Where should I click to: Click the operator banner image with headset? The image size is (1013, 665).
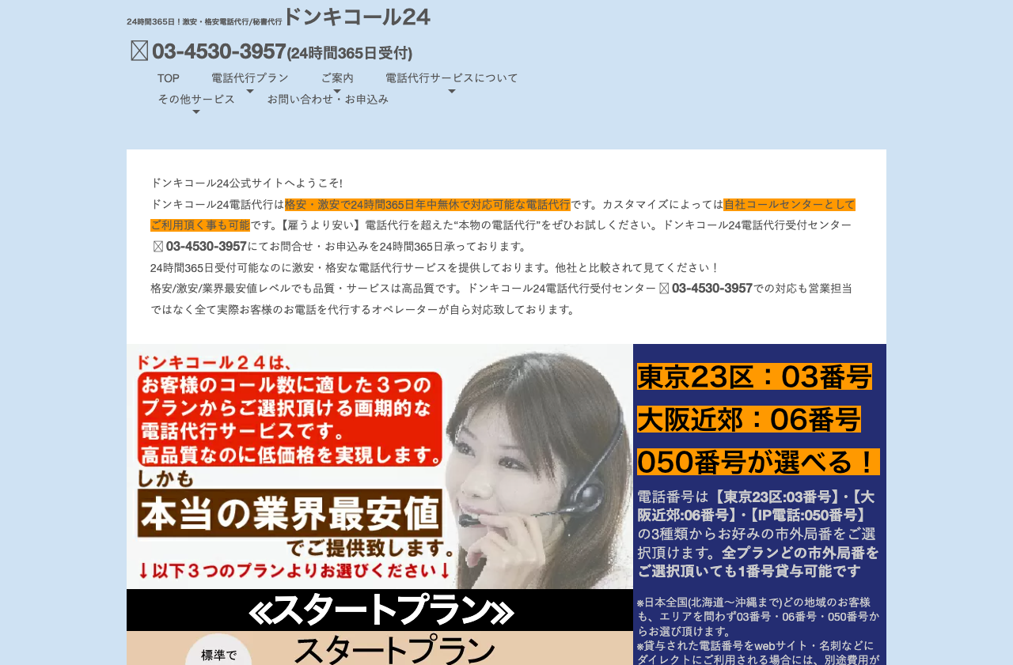[380, 467]
